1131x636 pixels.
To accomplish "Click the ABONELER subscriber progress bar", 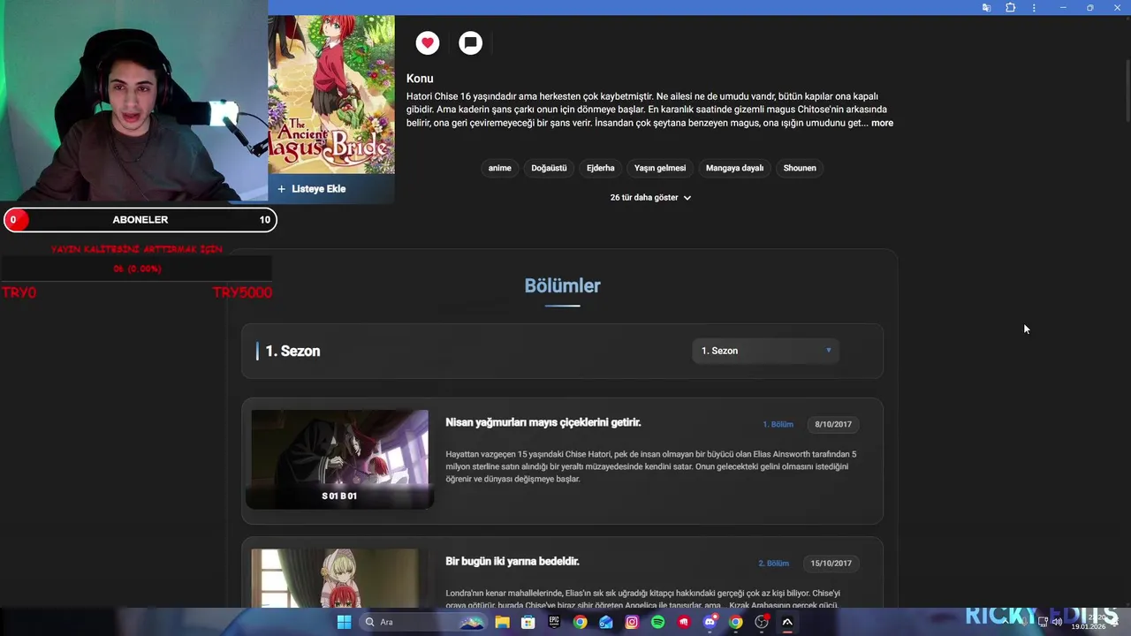I will tap(140, 220).
